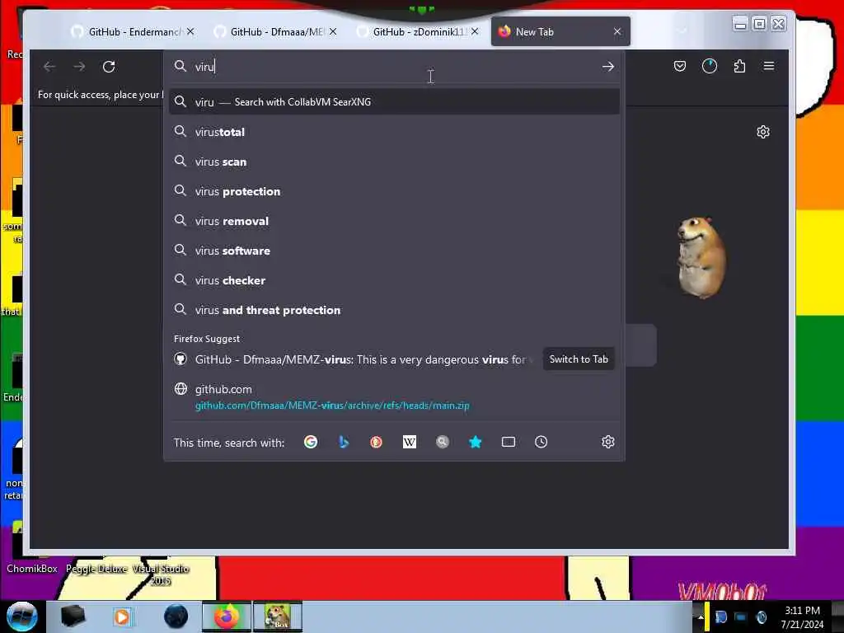Click the Go arrow in address bar

[607, 67]
